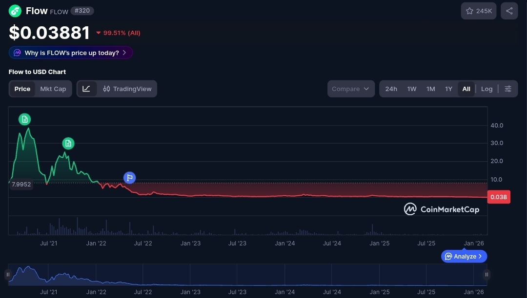Viewport: 527px width, 298px height.
Task: Choose the 1W time range
Action: coord(412,89)
